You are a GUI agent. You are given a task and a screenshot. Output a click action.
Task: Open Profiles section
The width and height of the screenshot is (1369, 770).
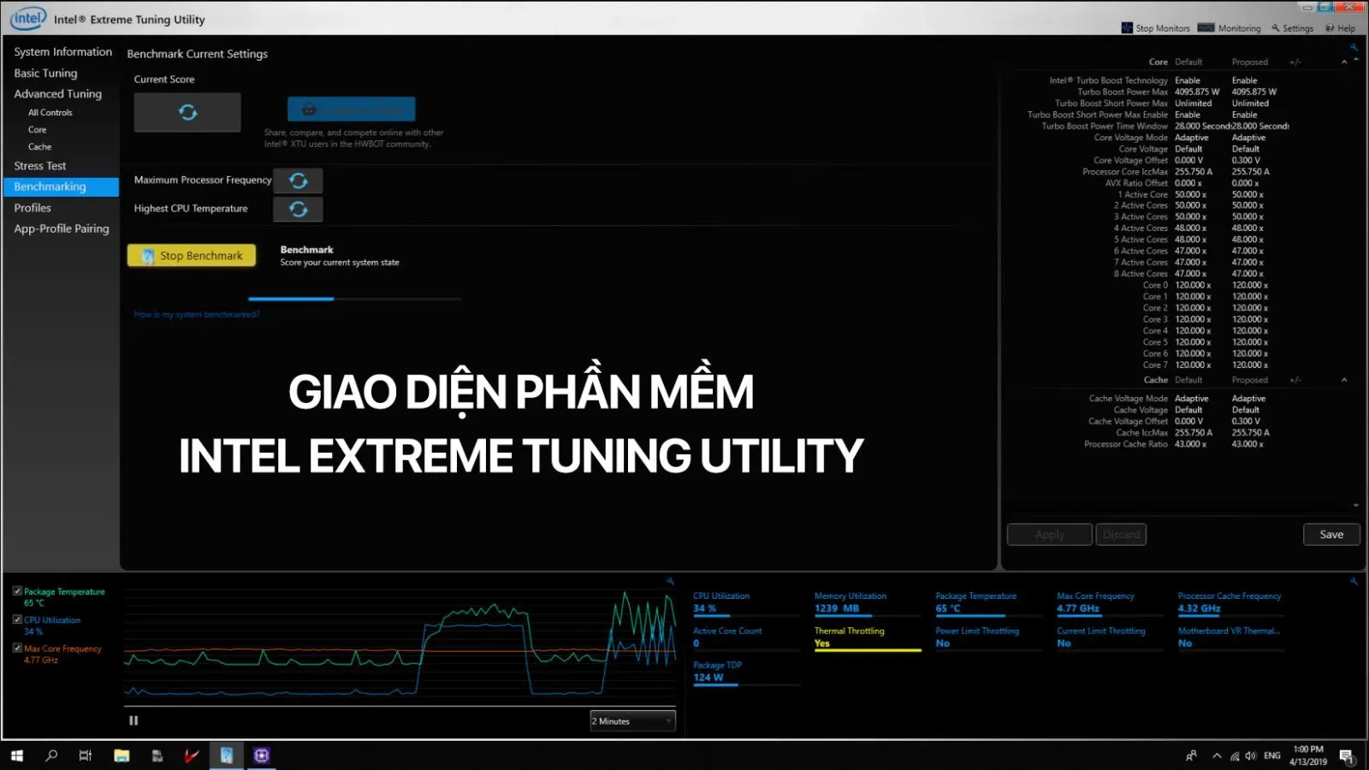[x=33, y=208]
